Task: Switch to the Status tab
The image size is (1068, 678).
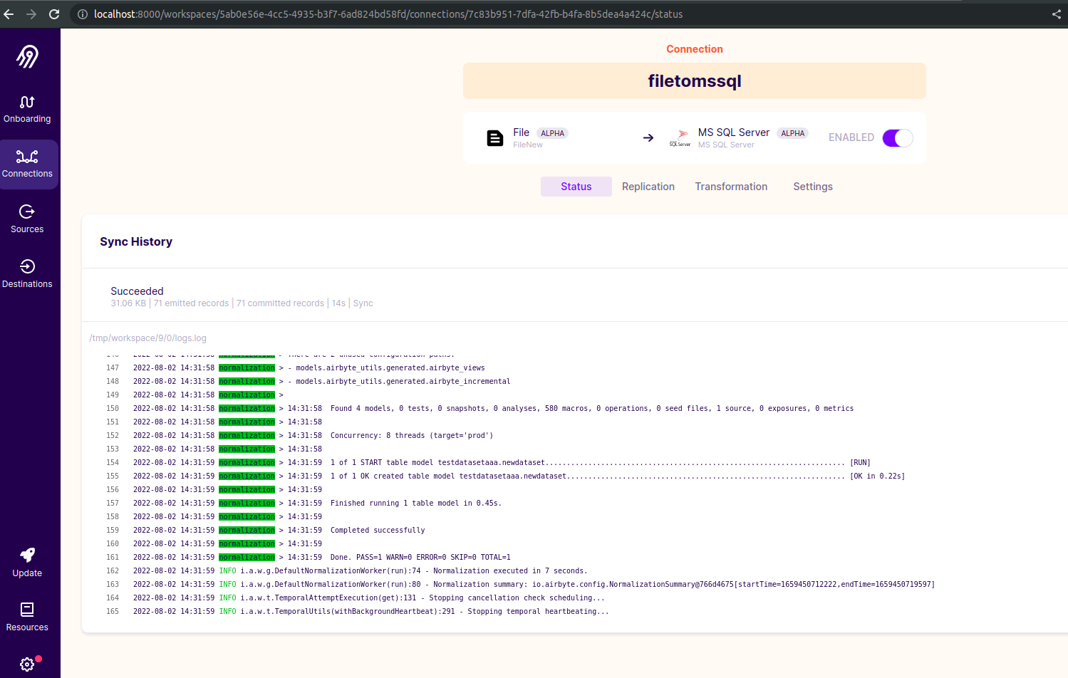Action: 576,187
